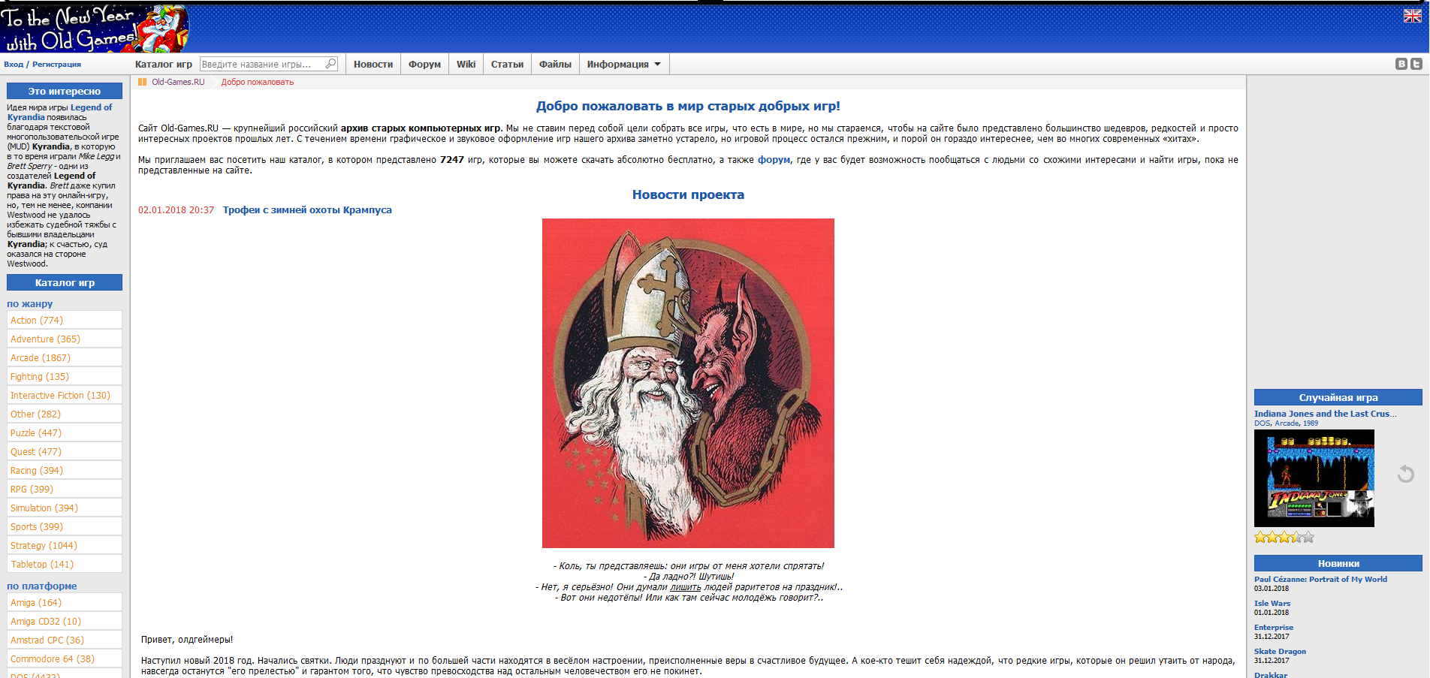
Task: Expand the Информация dropdown menu
Action: pos(623,64)
